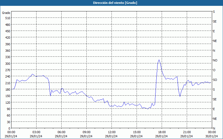The height and width of the screenshot is (139, 223).
Task: Click the 'SE' compass label at 150 level
Action: [x=215, y=99]
